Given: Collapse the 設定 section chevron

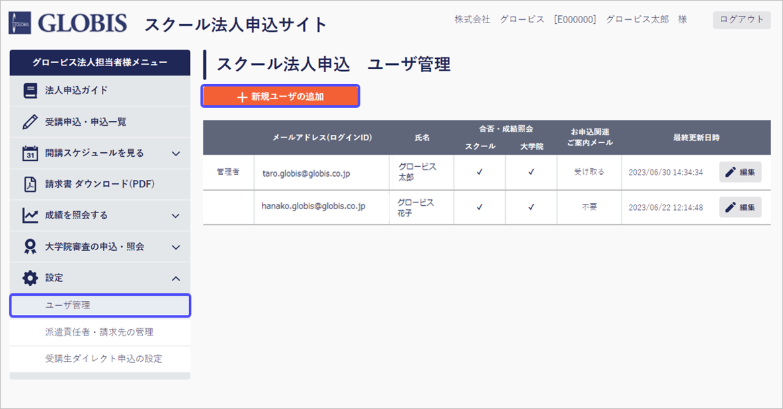Looking at the screenshot, I should (x=176, y=279).
